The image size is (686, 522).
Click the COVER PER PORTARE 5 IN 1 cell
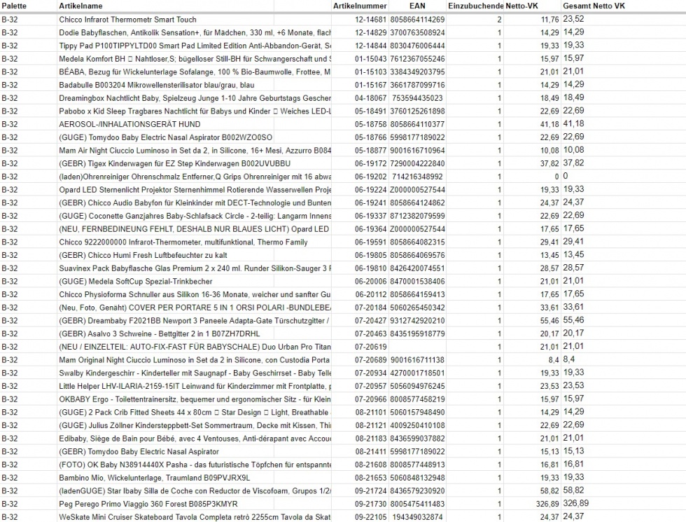pyautogui.click(x=195, y=308)
